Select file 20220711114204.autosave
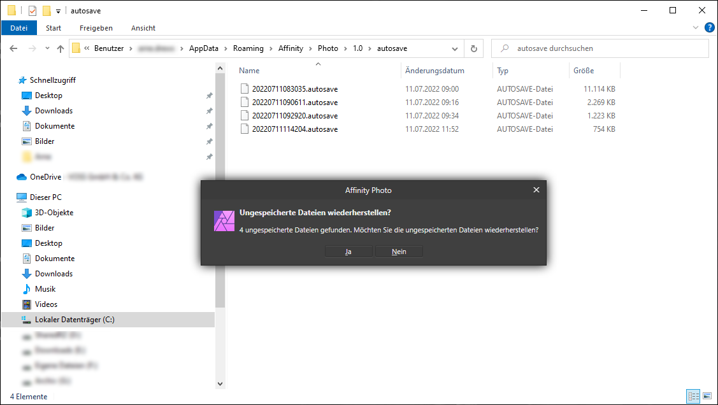 (x=295, y=129)
